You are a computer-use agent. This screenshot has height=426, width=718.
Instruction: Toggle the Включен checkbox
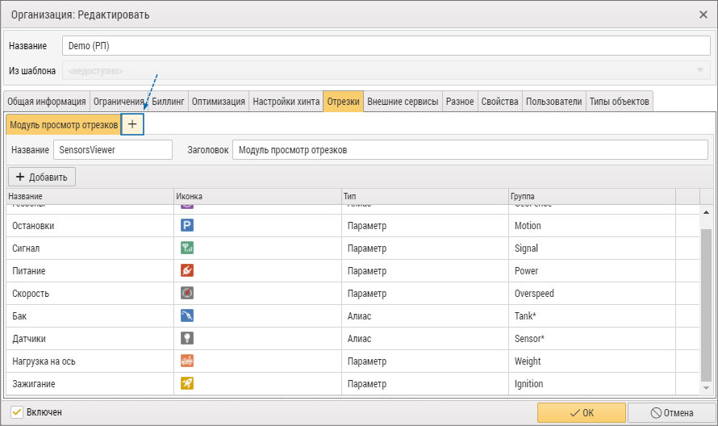click(x=17, y=412)
